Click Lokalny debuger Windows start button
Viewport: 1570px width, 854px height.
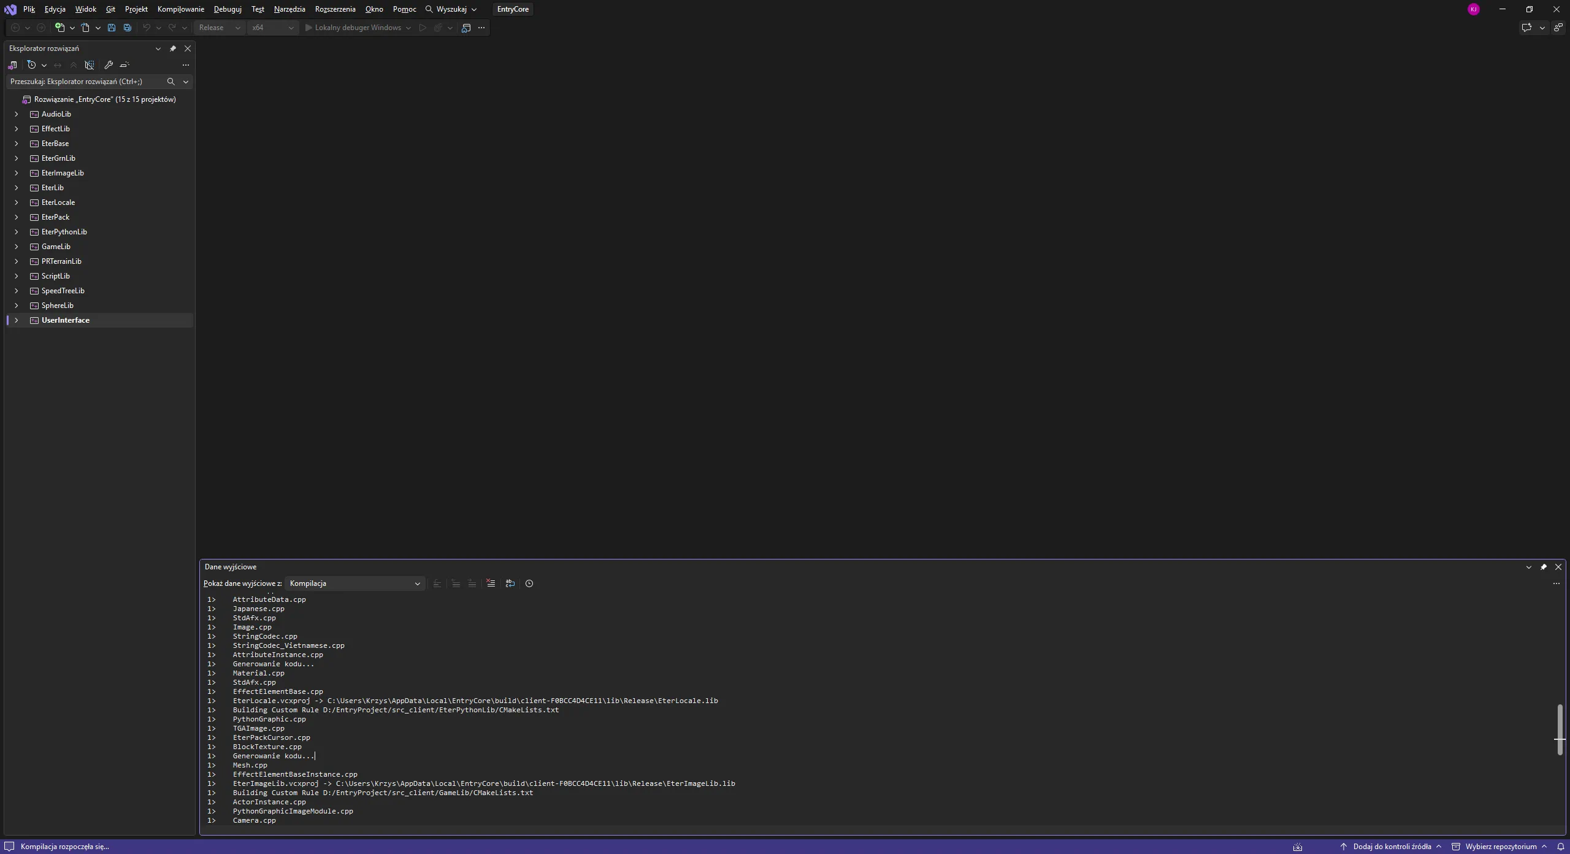click(x=353, y=28)
